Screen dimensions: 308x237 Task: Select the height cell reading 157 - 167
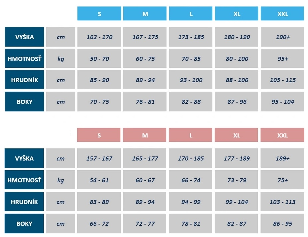point(99,158)
